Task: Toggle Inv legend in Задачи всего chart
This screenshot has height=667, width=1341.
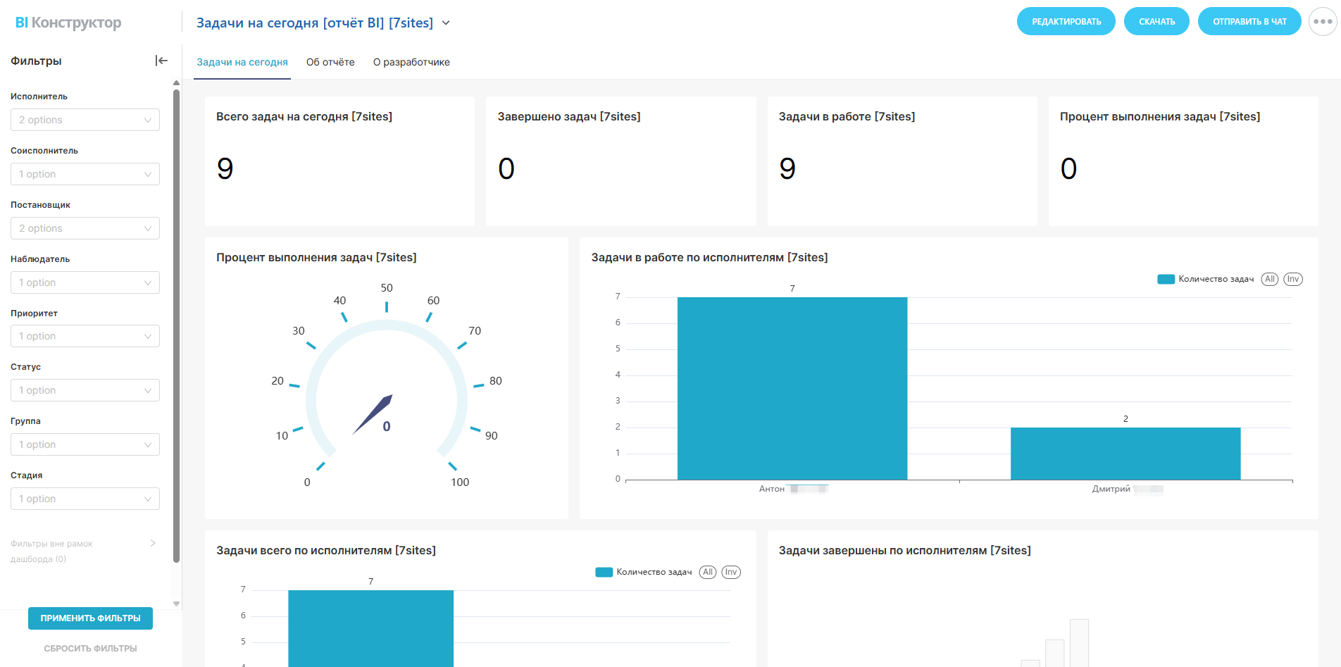Action: (731, 572)
